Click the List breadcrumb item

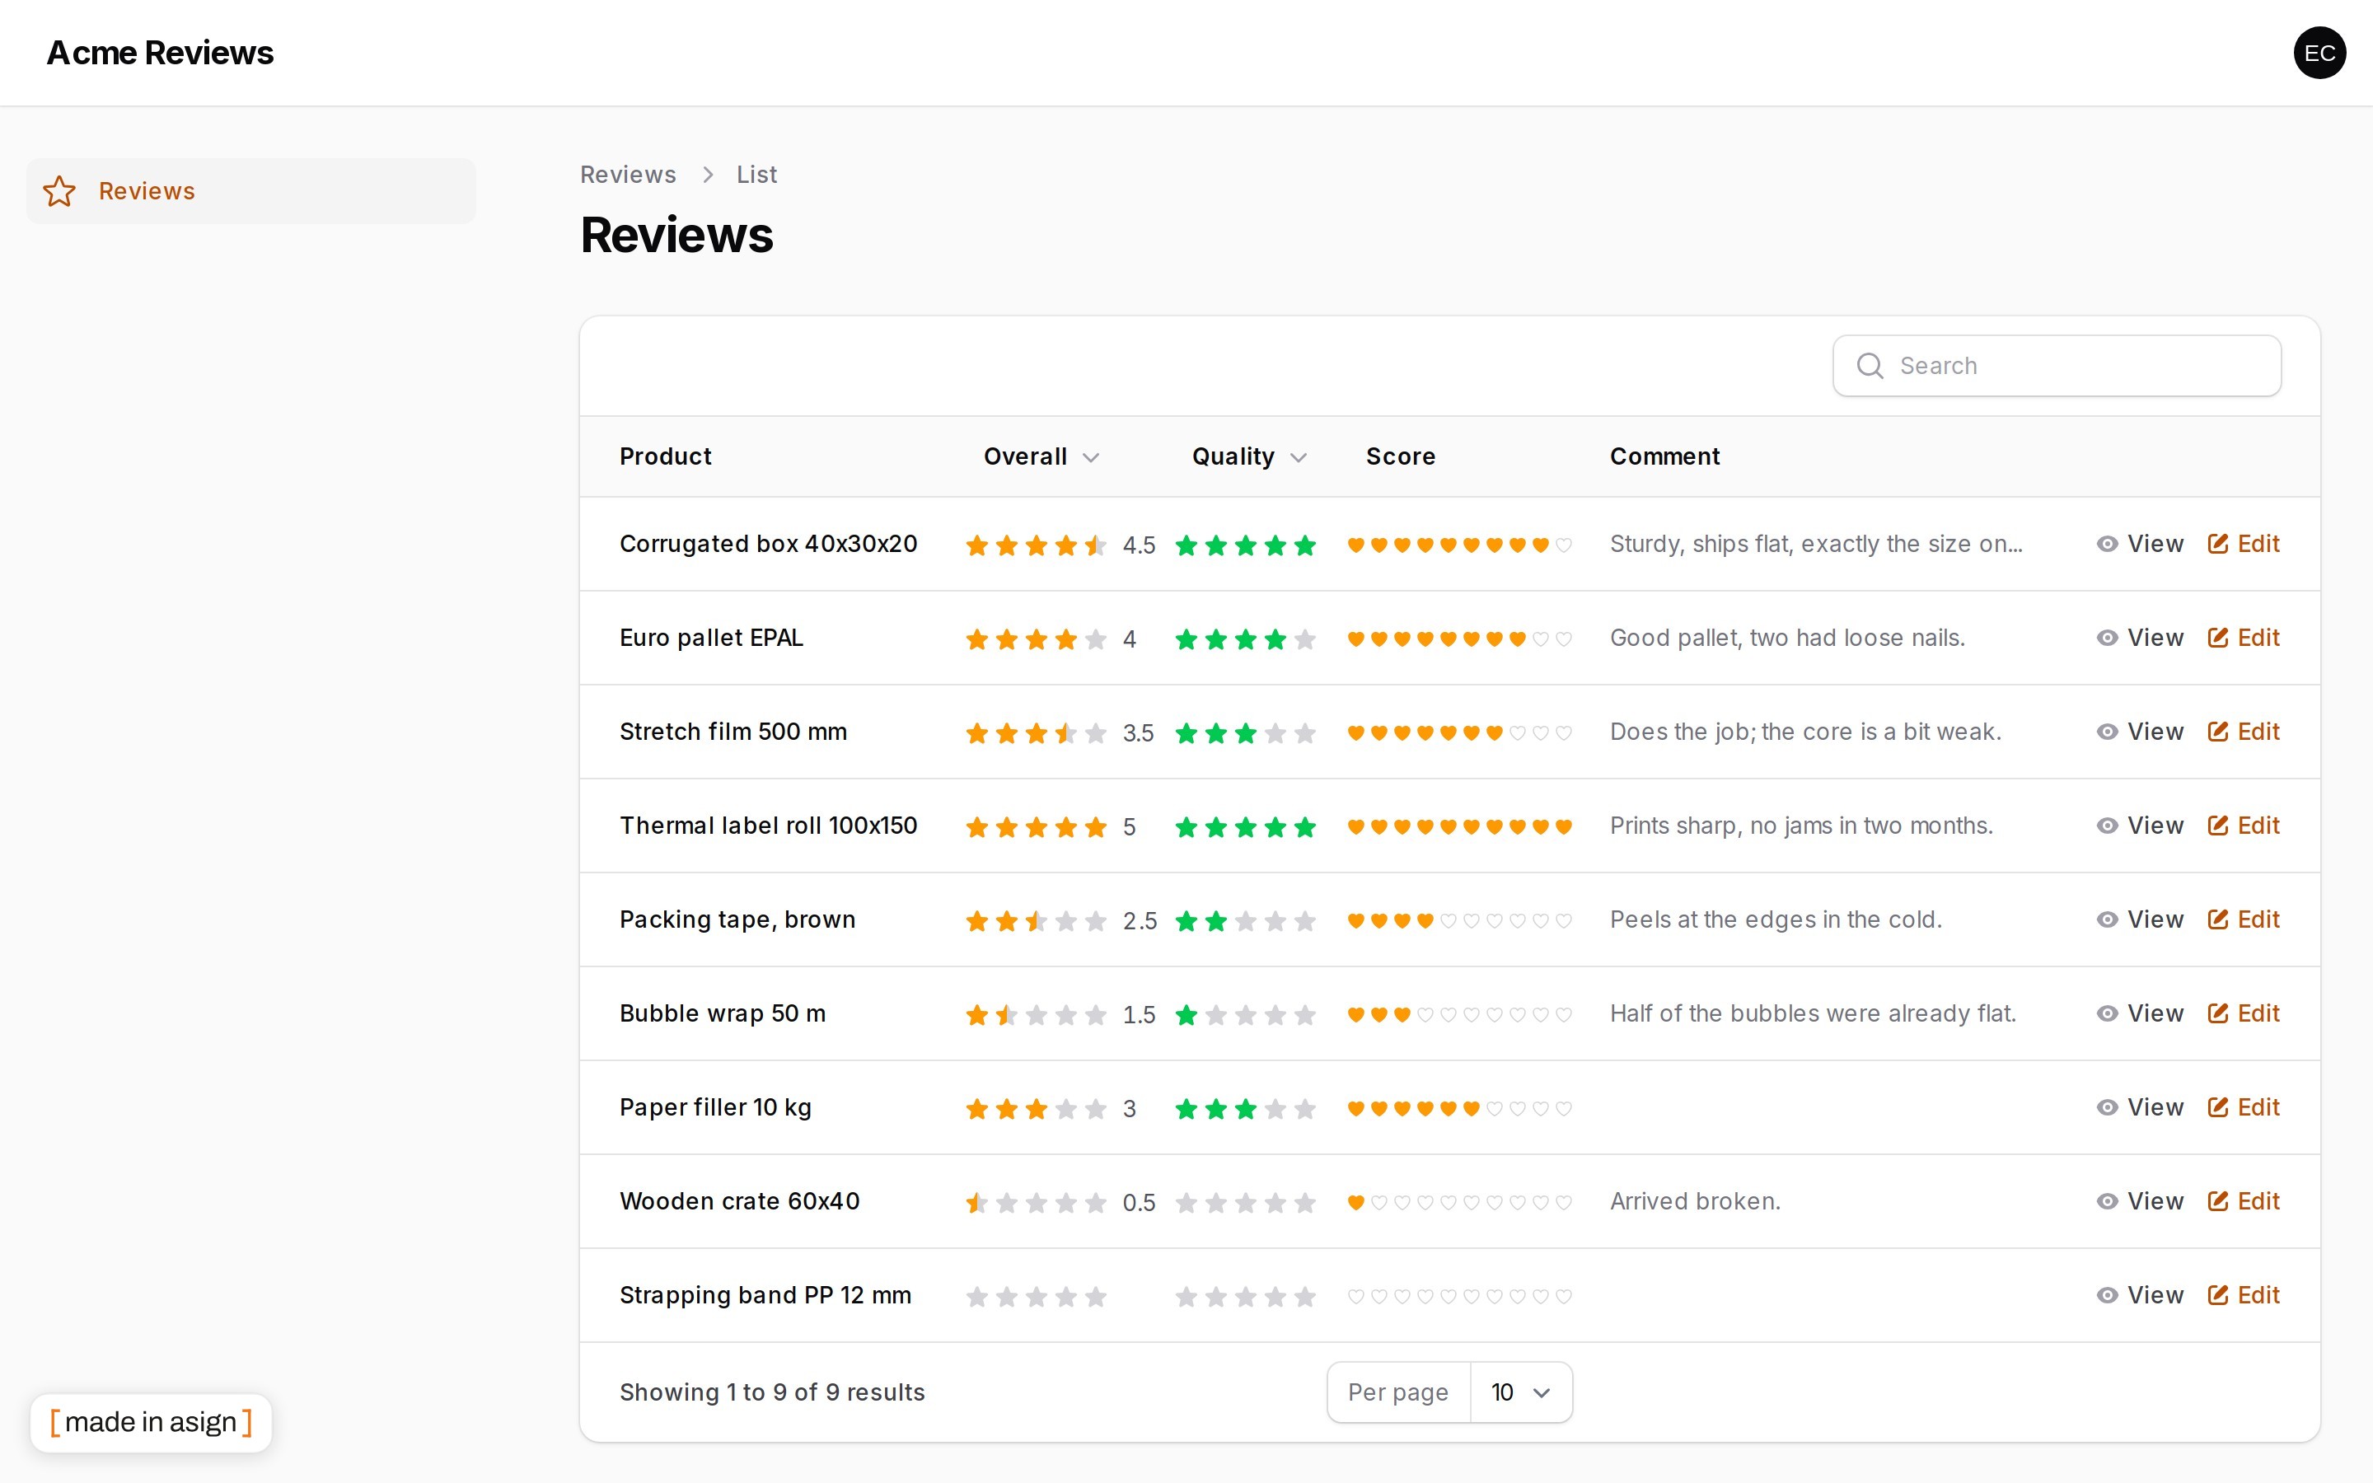click(x=756, y=175)
